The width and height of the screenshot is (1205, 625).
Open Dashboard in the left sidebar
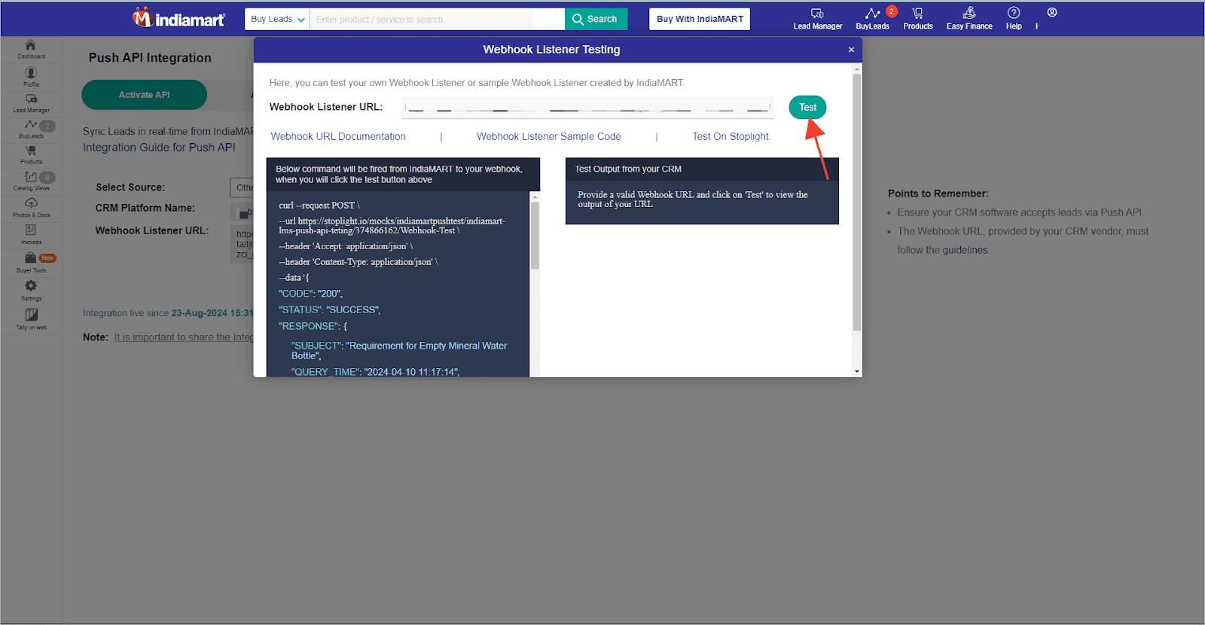click(31, 49)
